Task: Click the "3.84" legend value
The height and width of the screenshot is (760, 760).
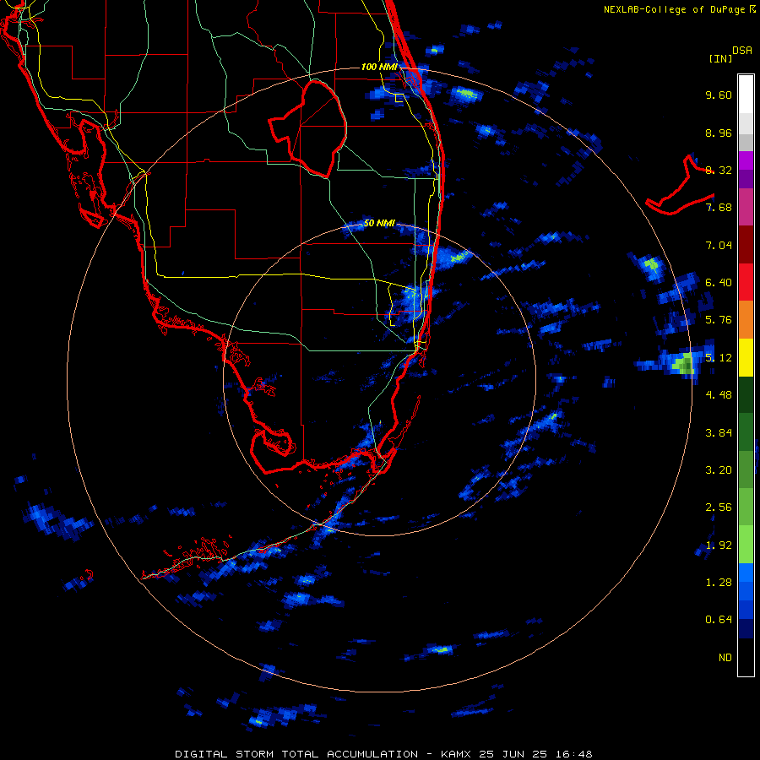Action: (x=719, y=433)
